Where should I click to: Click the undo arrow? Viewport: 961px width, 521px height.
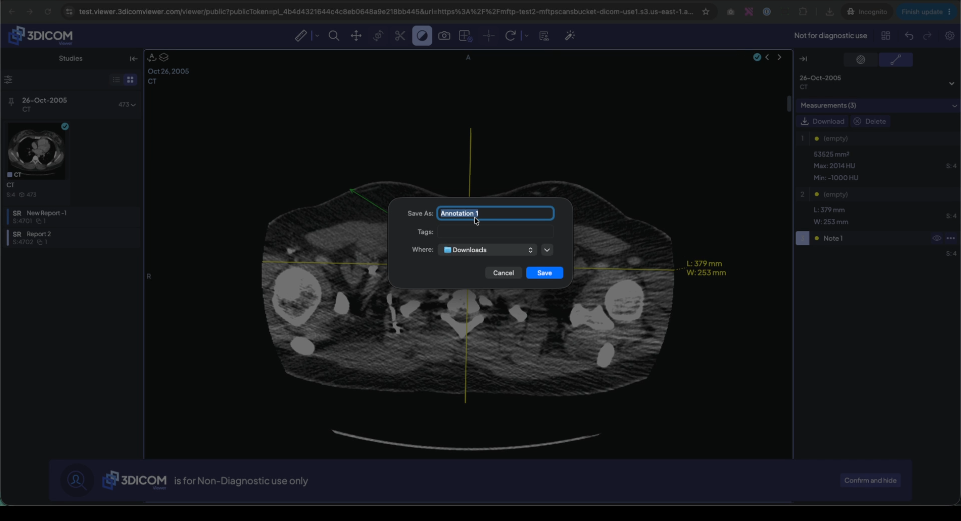[909, 36]
